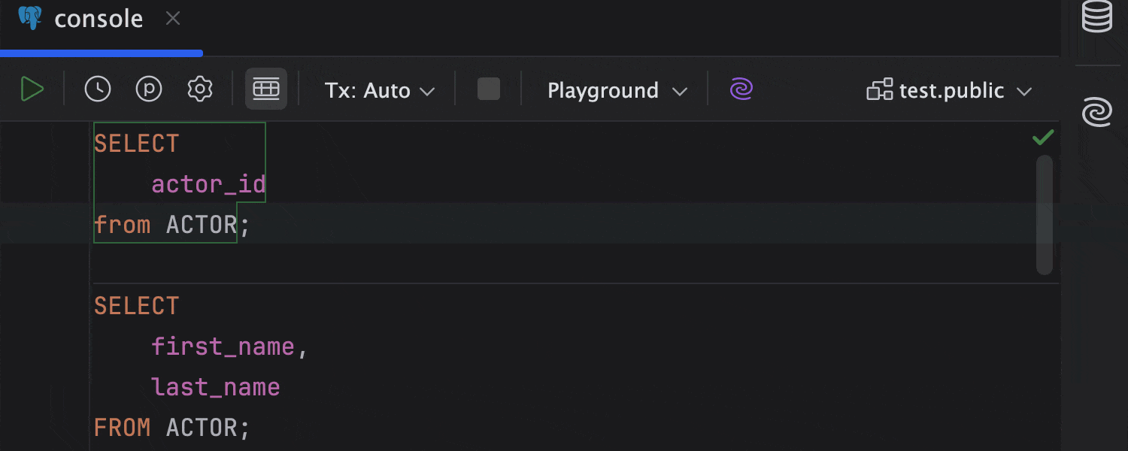Select the console tab
This screenshot has width=1128, height=451.
(x=98, y=18)
